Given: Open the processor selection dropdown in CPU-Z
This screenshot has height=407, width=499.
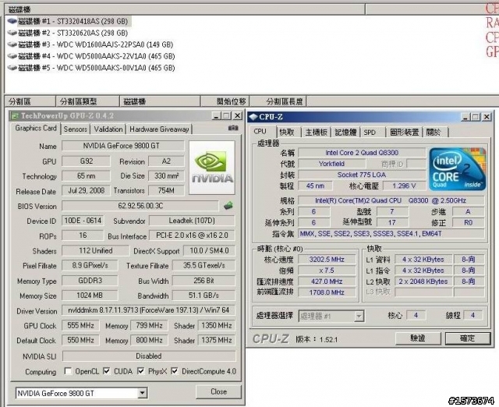Looking at the screenshot, I should pos(359,317).
